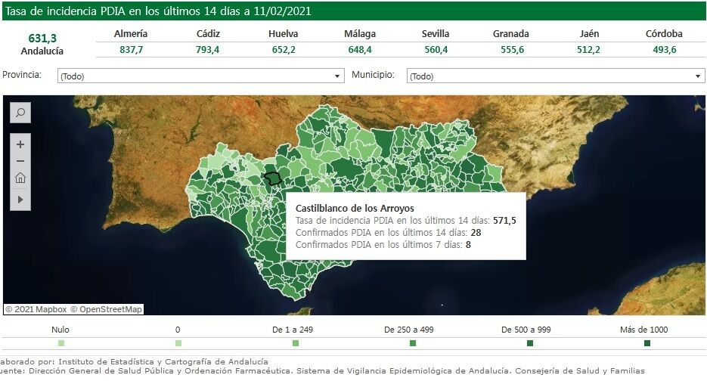
Task: Select the Córdoba province header
Action: point(664,34)
